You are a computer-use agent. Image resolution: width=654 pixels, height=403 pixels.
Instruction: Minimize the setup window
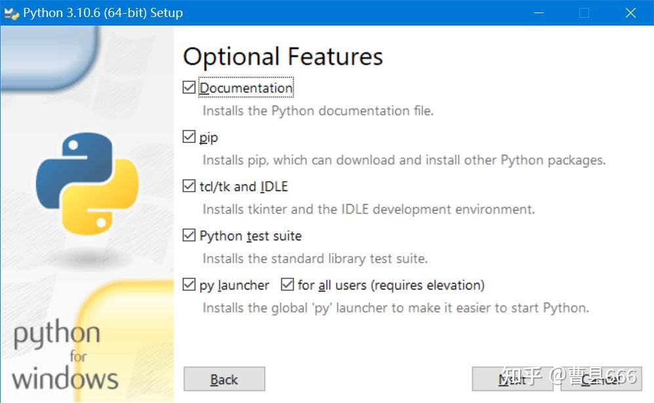point(539,12)
